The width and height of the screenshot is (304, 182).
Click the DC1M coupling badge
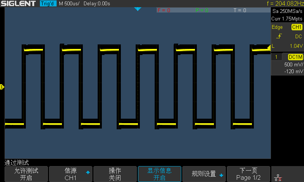(295, 57)
